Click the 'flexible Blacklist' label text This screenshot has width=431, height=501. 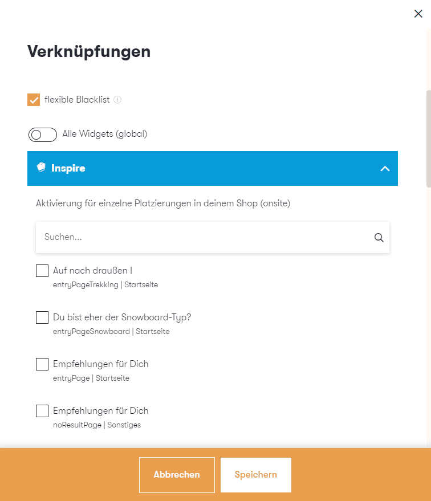pyautogui.click(x=77, y=100)
